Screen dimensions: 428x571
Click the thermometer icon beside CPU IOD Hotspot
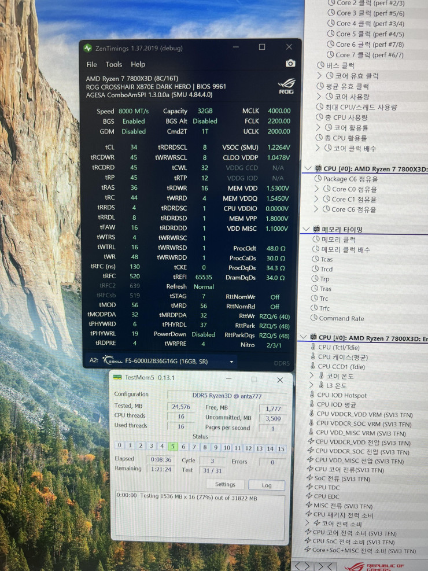312,395
